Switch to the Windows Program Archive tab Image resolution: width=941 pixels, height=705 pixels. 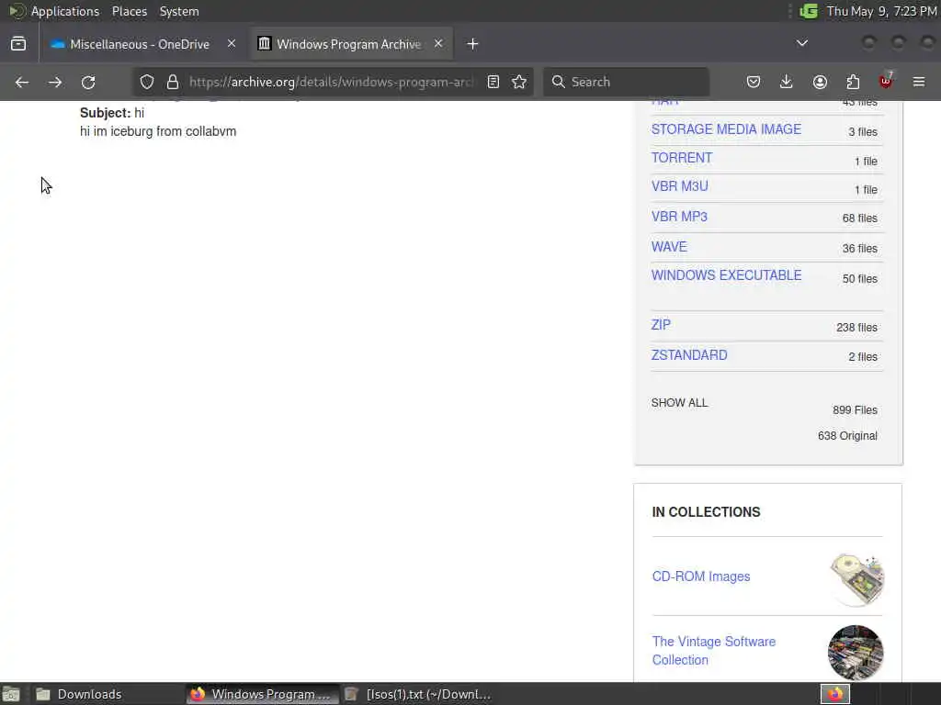(350, 44)
